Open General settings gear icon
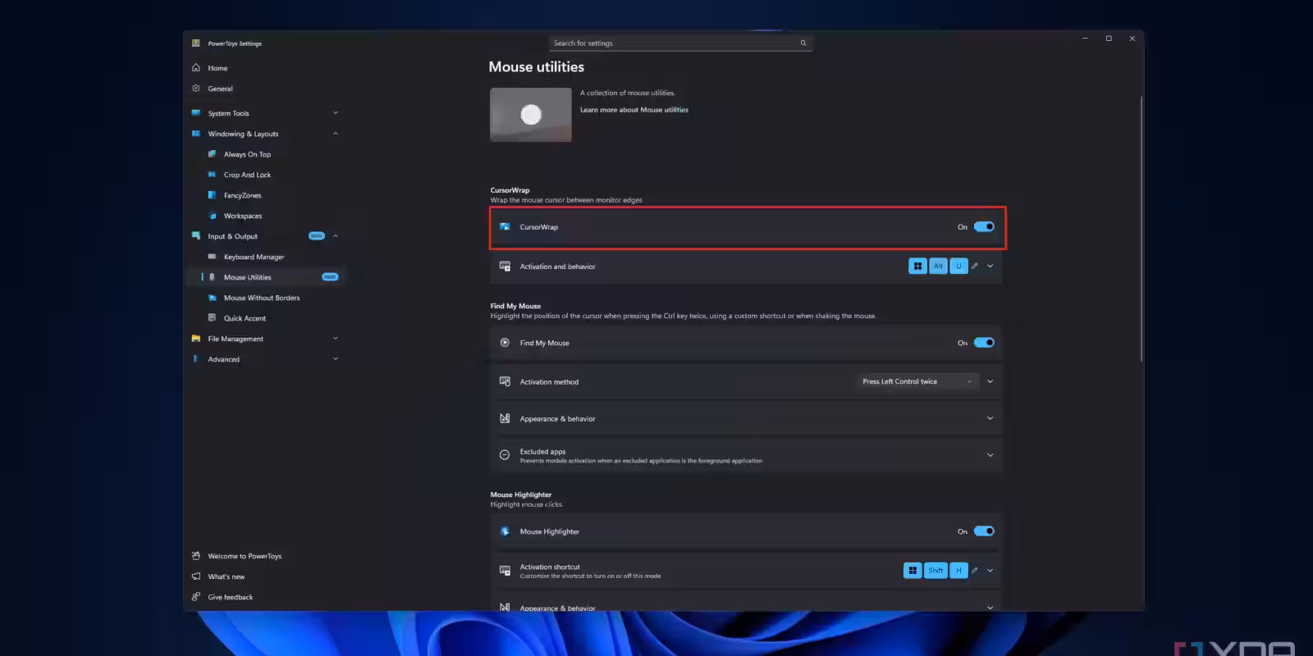 pyautogui.click(x=196, y=89)
